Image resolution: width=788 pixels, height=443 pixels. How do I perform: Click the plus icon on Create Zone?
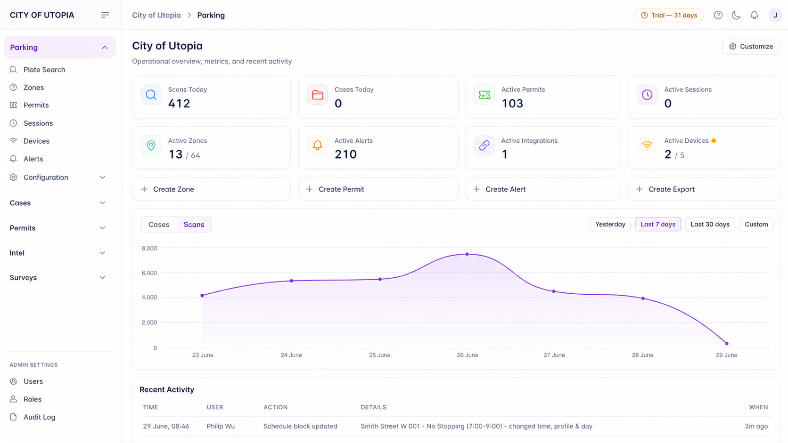click(x=144, y=189)
